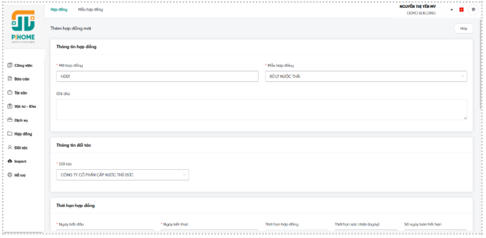Click the Dịch vụ card icon
The width and height of the screenshot is (486, 238).
[9, 120]
